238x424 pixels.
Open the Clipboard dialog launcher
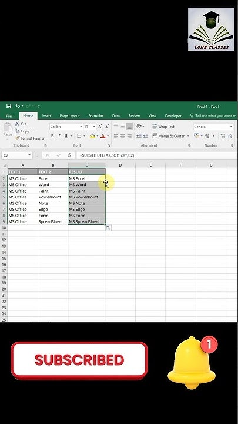(x=45, y=145)
